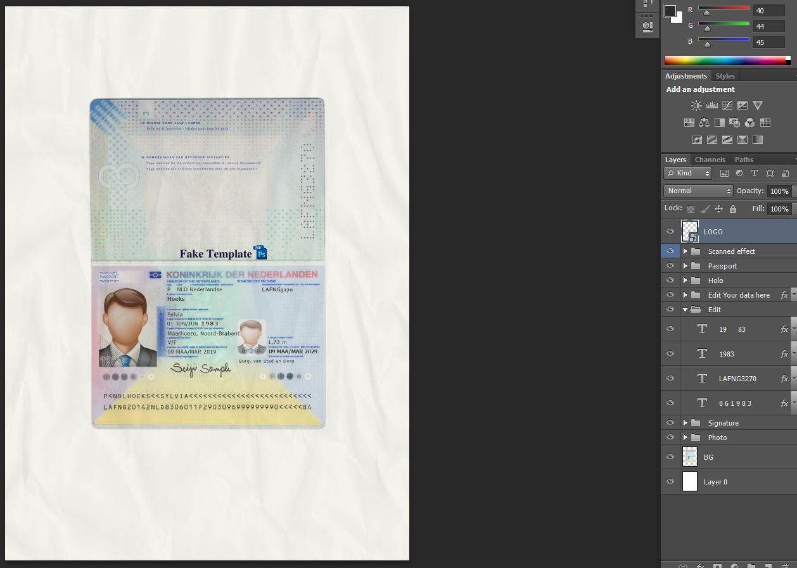This screenshot has height=568, width=797.
Task: Expand the Passport layer group
Action: coord(685,265)
